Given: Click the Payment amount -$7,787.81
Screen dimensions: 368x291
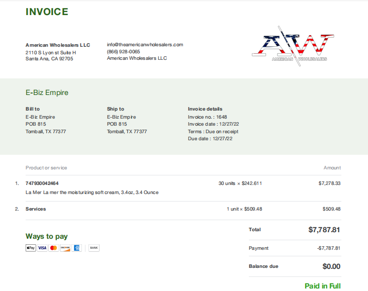Looking at the screenshot, I should (x=329, y=248).
